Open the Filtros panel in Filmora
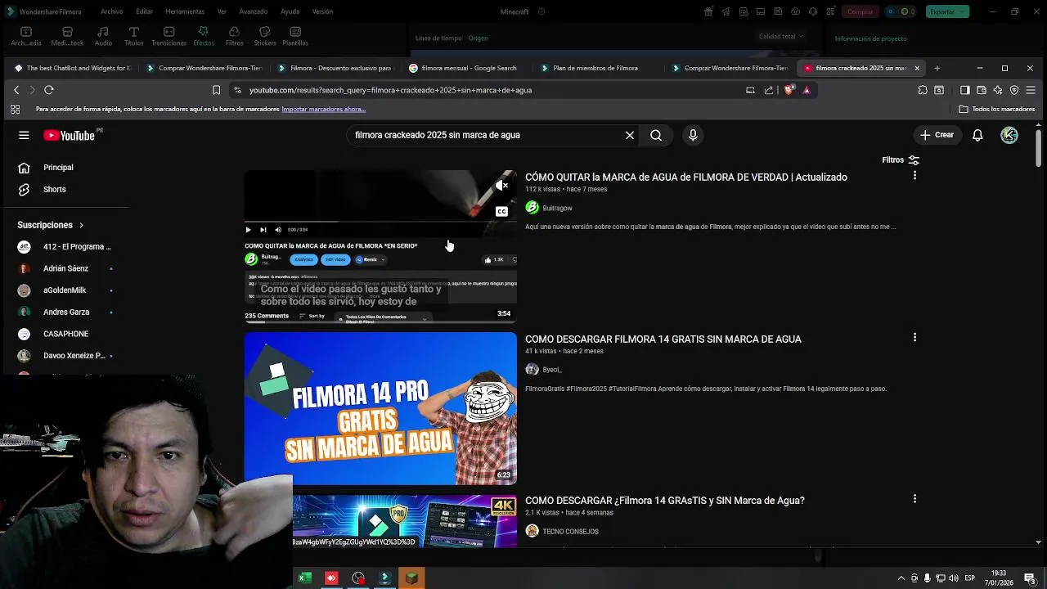1047x589 pixels. [x=234, y=36]
